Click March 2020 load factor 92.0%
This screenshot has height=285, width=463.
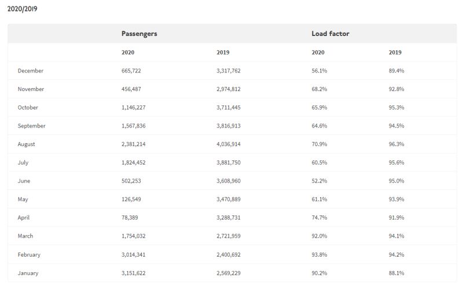tap(319, 236)
